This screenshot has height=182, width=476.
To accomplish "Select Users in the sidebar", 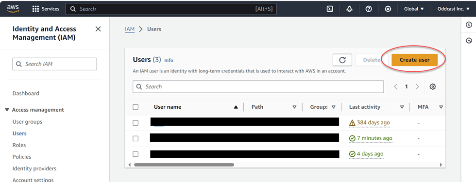I will coord(19,133).
